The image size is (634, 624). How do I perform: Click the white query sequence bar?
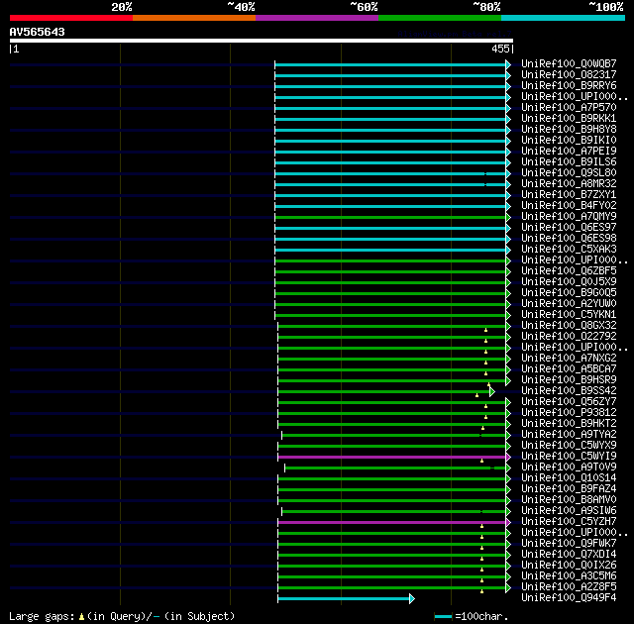pyautogui.click(x=262, y=41)
